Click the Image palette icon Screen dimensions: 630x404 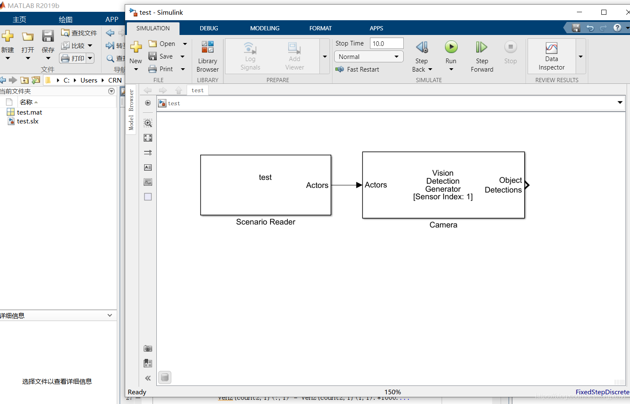tap(148, 182)
